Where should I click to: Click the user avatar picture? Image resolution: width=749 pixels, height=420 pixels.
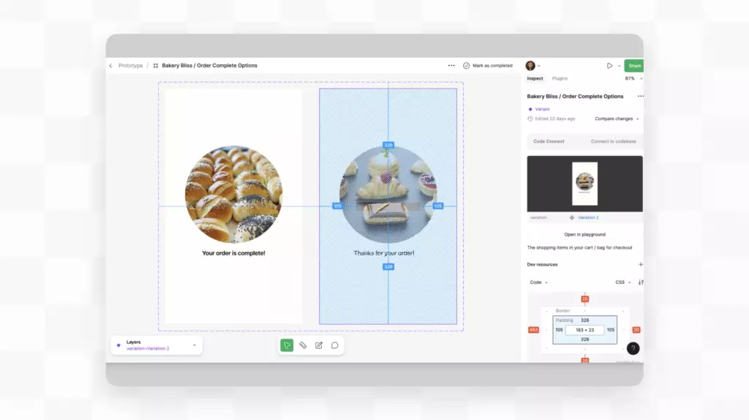click(530, 65)
